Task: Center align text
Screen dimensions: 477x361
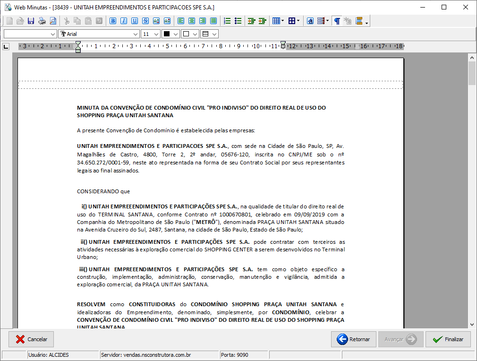Action: (192, 21)
